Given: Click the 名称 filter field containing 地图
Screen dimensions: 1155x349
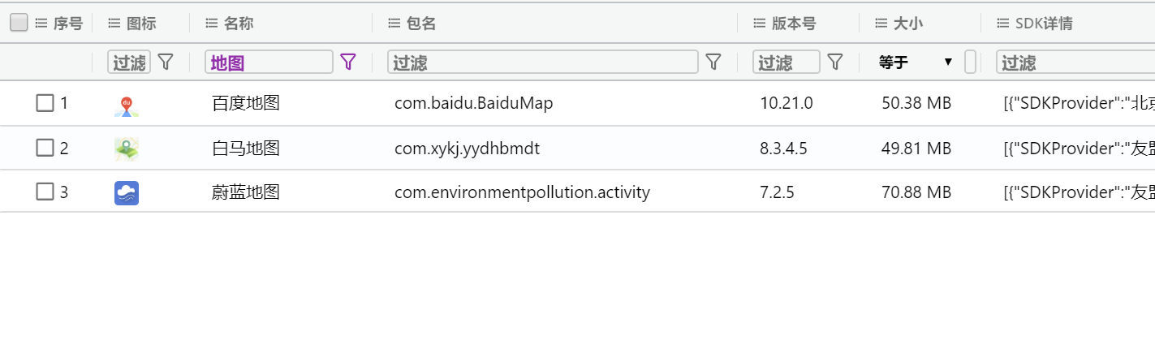Looking at the screenshot, I should tap(269, 62).
